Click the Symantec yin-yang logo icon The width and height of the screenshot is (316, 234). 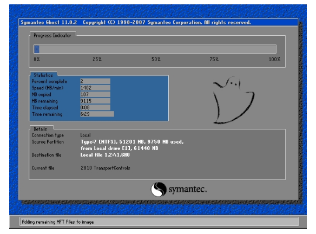click(x=159, y=189)
